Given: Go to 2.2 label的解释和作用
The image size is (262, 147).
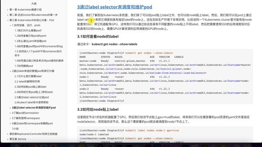Looking at the screenshot, I should (x=27, y=82).
